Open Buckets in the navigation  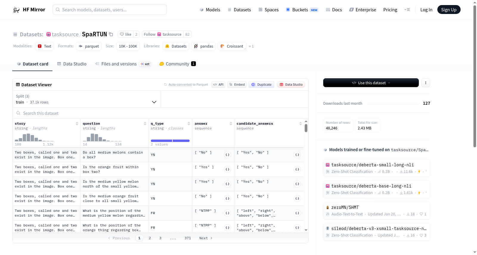pyautogui.click(x=302, y=10)
